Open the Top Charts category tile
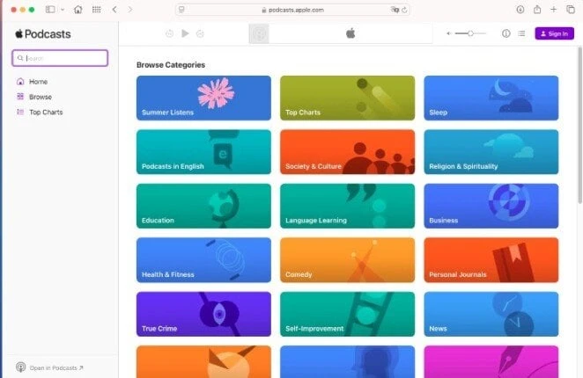 tap(347, 98)
